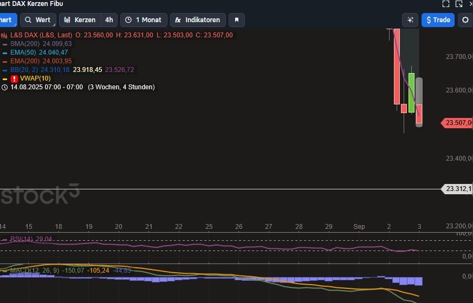The height and width of the screenshot is (303, 473).
Task: Click the 14.08.2025 date range text
Action: [x=47, y=87]
